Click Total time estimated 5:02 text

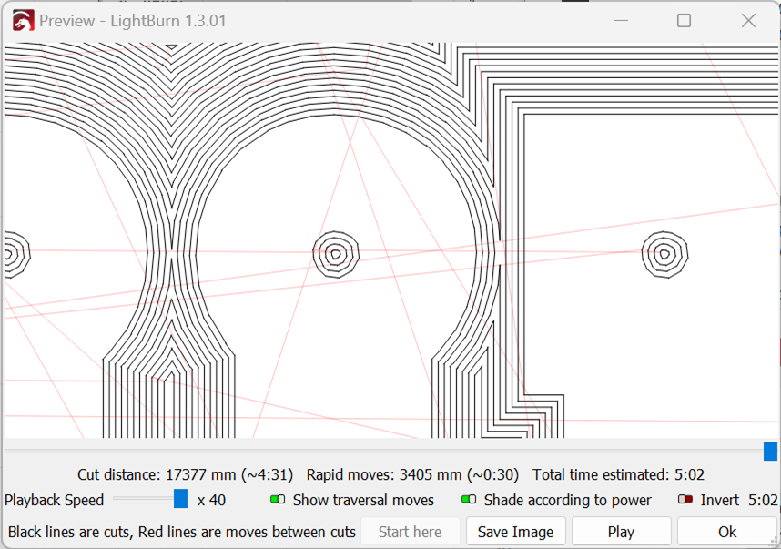618,474
